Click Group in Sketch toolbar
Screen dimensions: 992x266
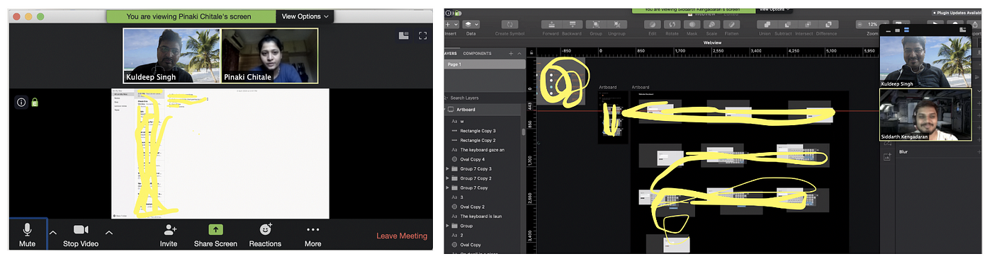(595, 24)
